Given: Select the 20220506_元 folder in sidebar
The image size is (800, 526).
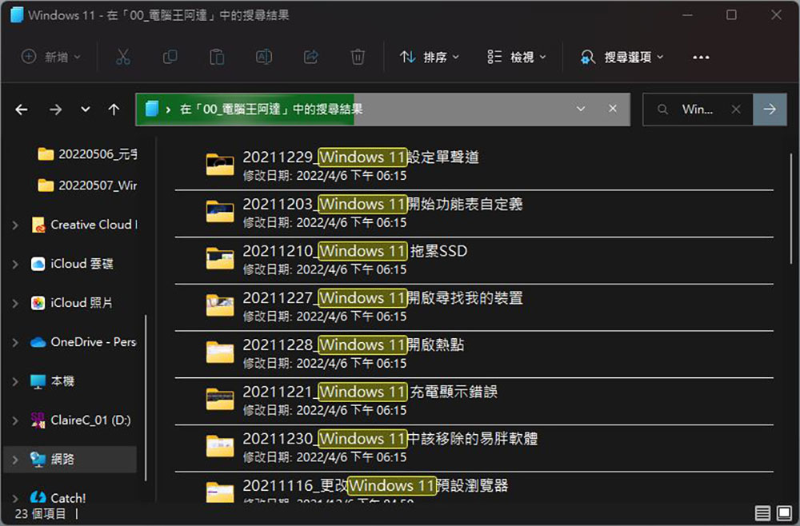Looking at the screenshot, I should (88, 154).
